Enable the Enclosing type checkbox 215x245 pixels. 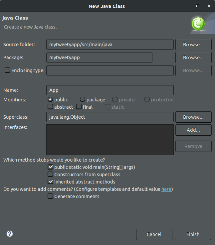[x=7, y=70]
